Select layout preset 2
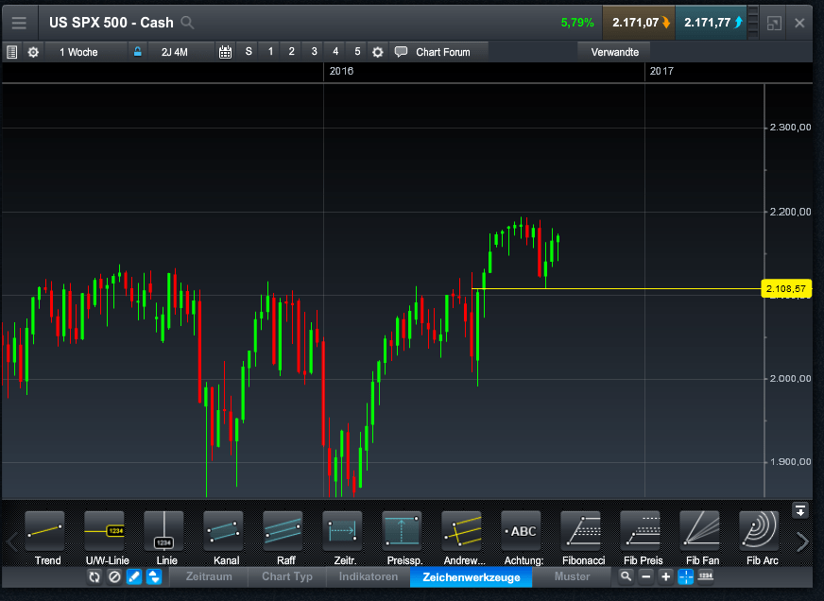824x601 pixels. point(292,51)
